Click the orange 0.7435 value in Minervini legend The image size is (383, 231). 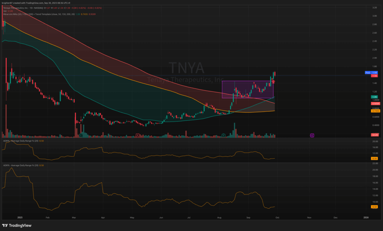coord(84,14)
